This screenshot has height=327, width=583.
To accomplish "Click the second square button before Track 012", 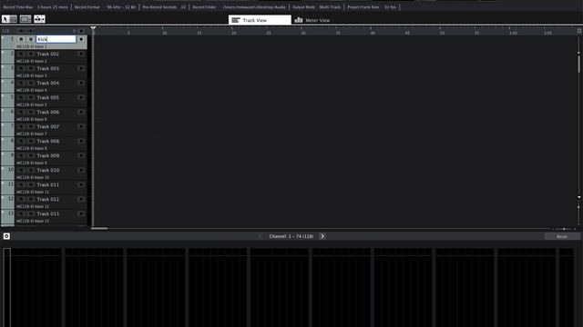I will tap(31, 199).
